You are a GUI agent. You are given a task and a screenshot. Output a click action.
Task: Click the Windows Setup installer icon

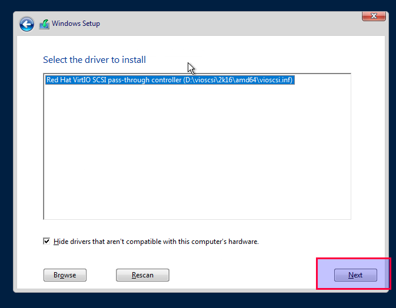coord(44,24)
